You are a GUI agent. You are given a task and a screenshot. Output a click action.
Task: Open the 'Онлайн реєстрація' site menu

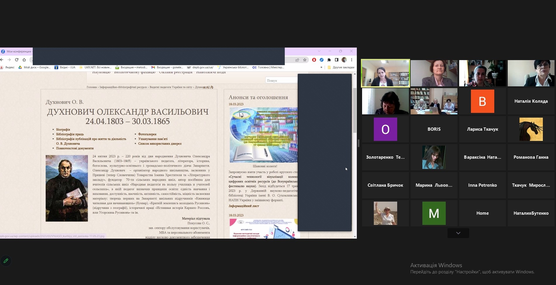tap(175, 72)
